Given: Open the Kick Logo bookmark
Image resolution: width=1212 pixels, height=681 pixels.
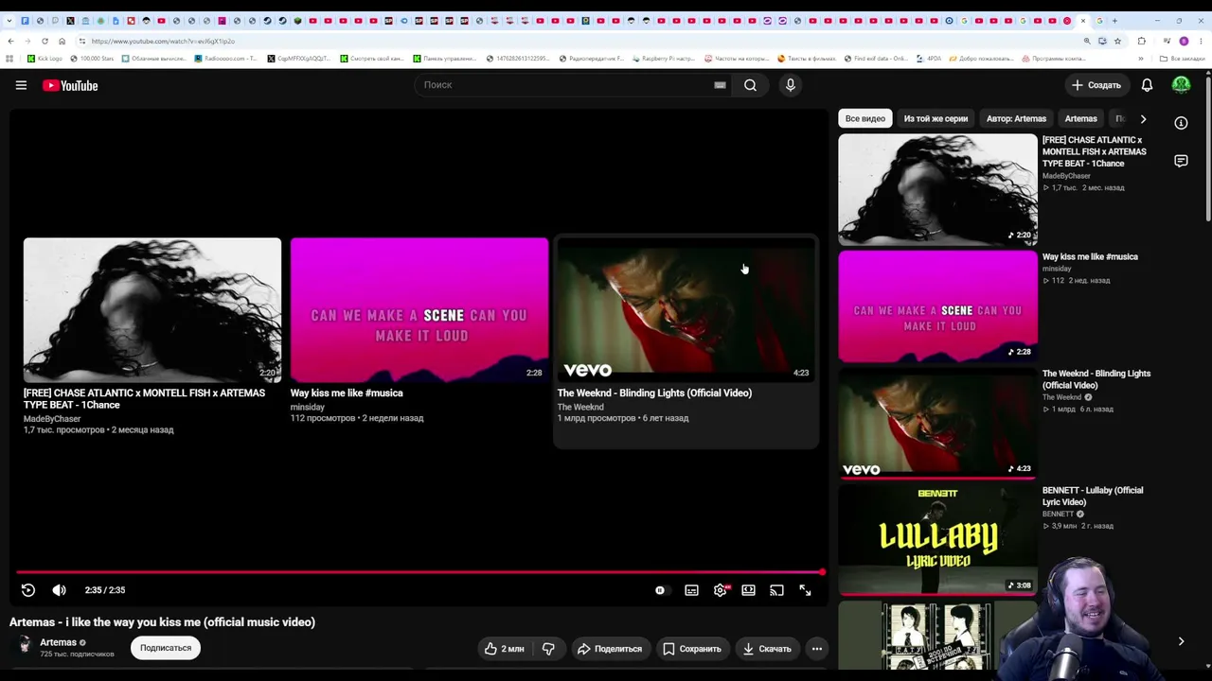Looking at the screenshot, I should coord(45,59).
